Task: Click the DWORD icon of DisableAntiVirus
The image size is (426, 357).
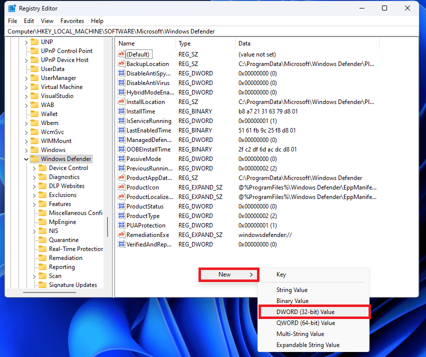Action: pyautogui.click(x=121, y=83)
